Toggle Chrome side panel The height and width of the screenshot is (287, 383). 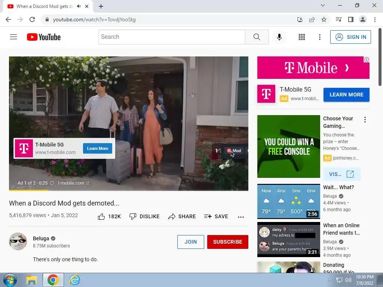[351, 19]
